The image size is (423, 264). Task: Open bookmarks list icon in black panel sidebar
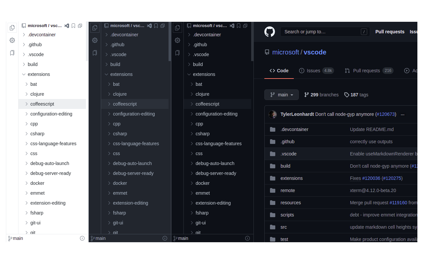click(177, 53)
